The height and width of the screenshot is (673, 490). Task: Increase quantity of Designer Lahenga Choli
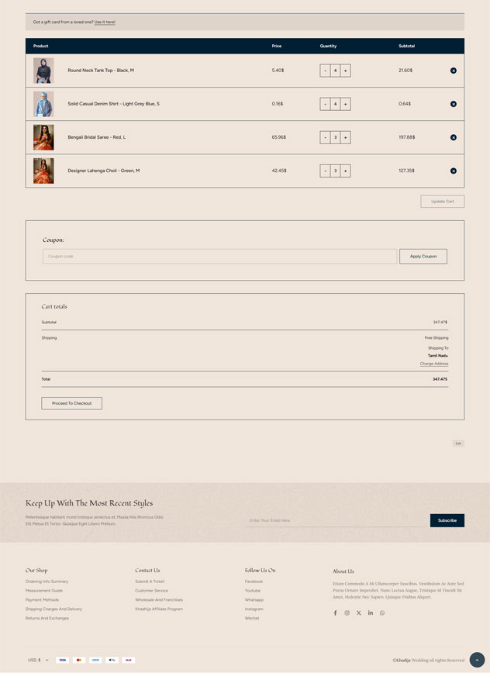point(346,171)
